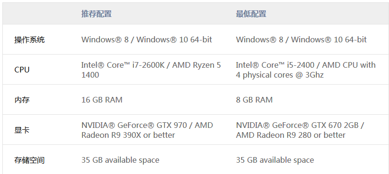Click the 内存 row label
This screenshot has height=174, width=389.
[22, 100]
